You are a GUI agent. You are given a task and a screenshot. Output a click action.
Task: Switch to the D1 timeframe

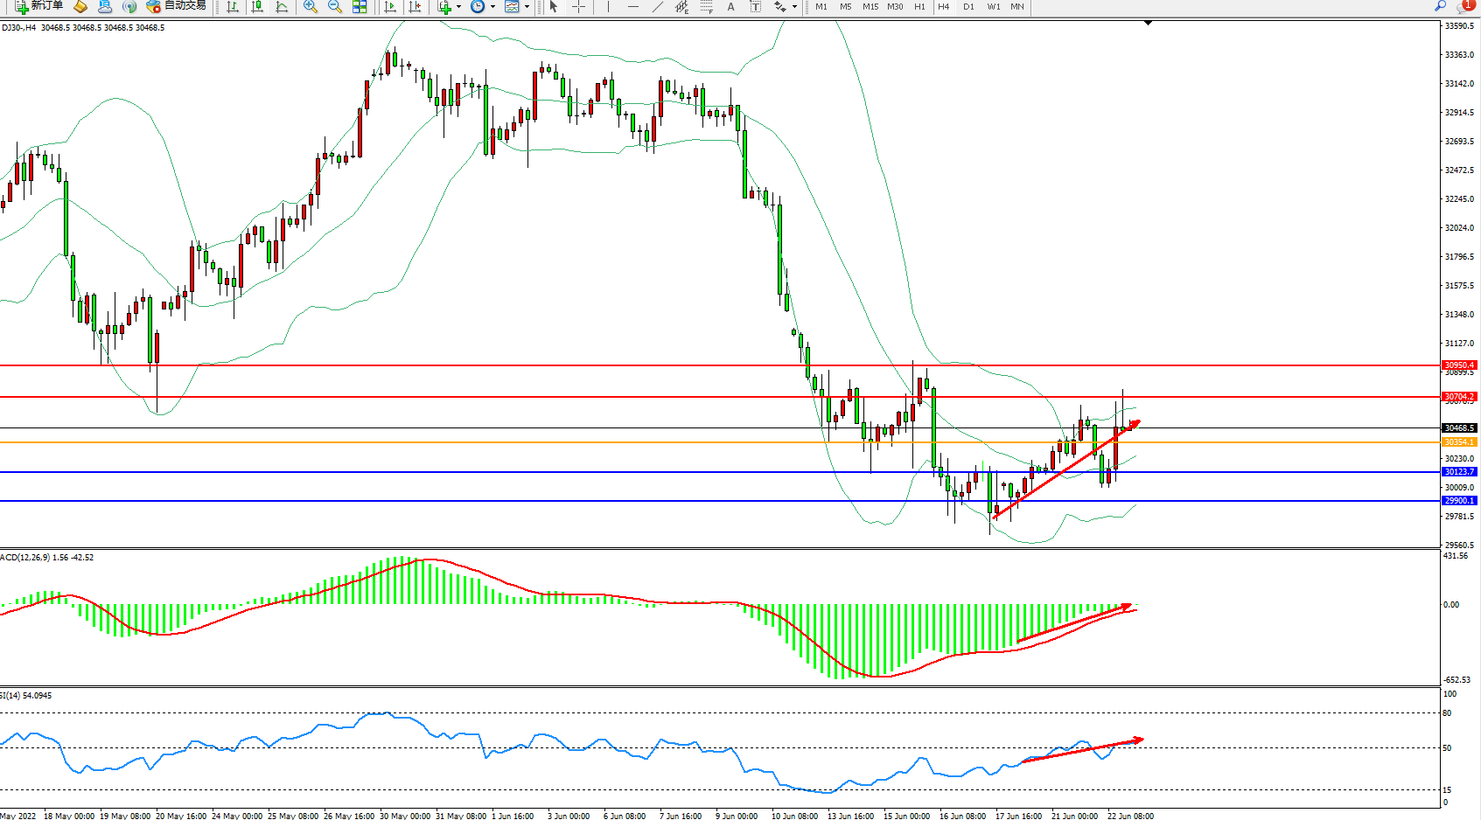pyautogui.click(x=968, y=7)
